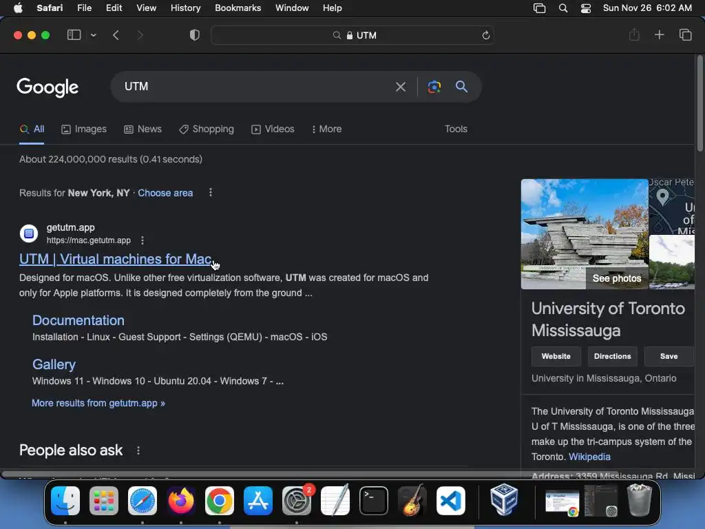Open the Bookmarks menu
705x529 pixels.
(x=238, y=8)
